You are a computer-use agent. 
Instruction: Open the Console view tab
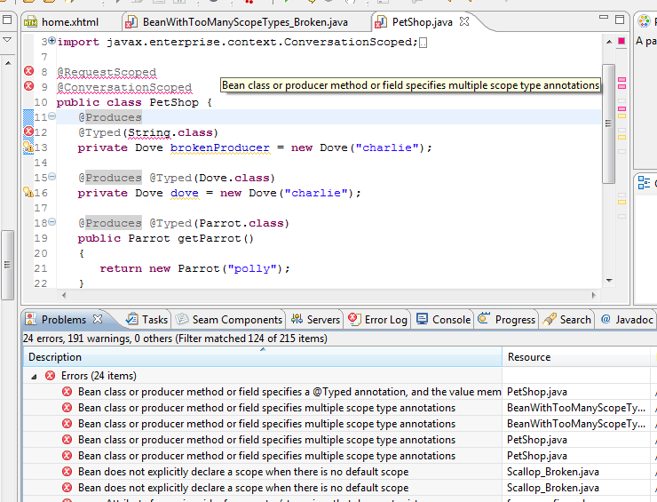point(443,320)
